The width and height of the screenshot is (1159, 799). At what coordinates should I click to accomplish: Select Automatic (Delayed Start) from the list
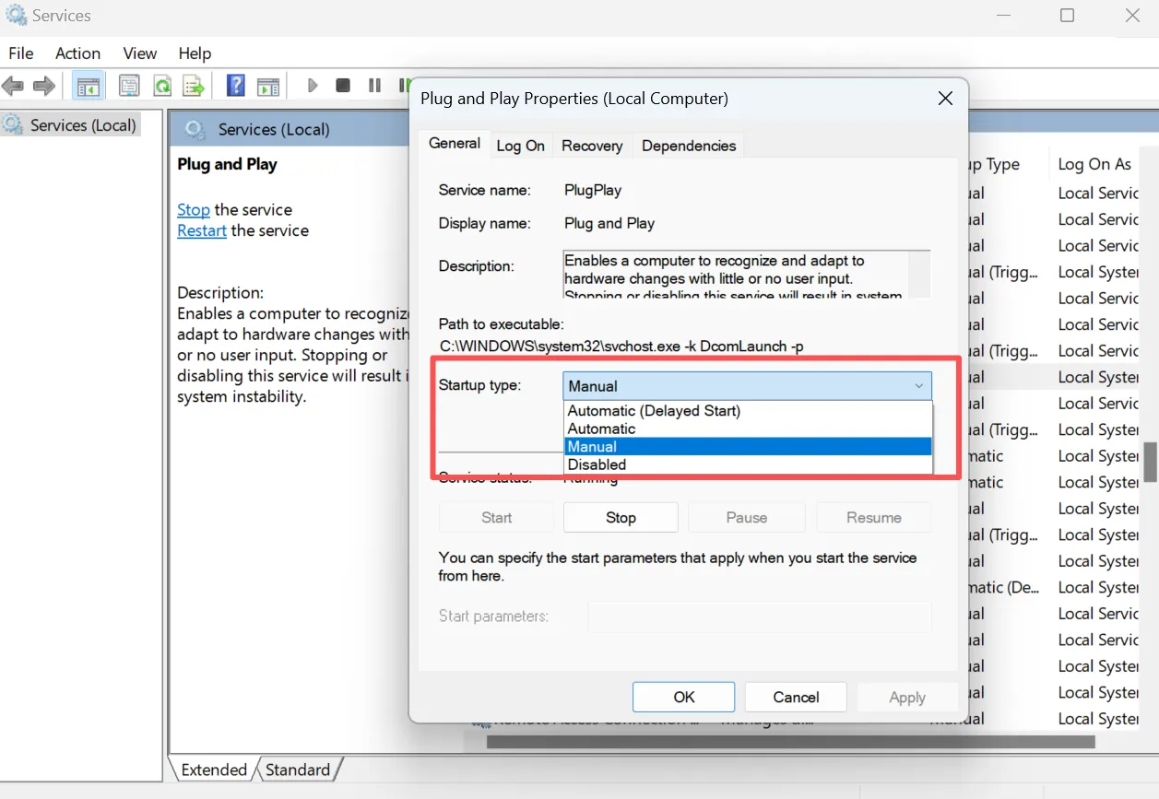[x=748, y=411]
